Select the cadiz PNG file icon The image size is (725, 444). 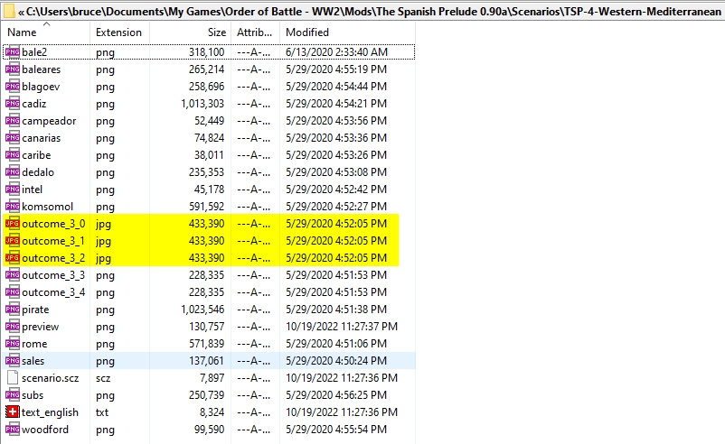coord(12,104)
